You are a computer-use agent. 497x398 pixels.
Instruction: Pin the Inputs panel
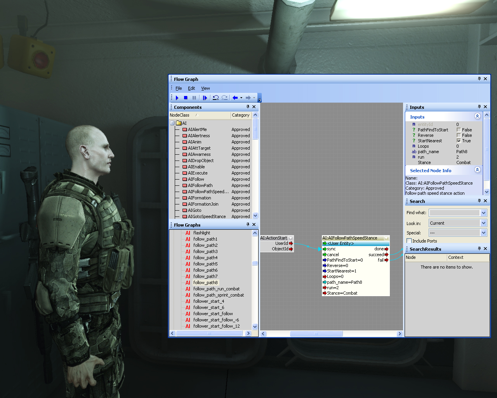479,107
